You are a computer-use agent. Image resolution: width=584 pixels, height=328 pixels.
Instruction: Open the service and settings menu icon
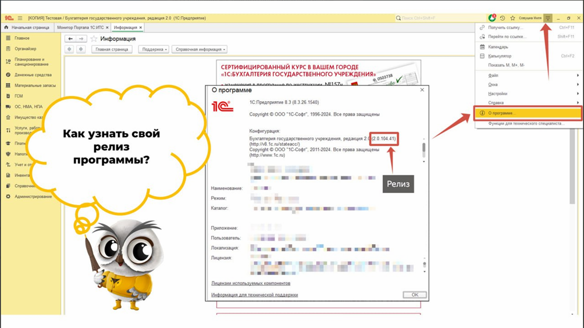[547, 18]
